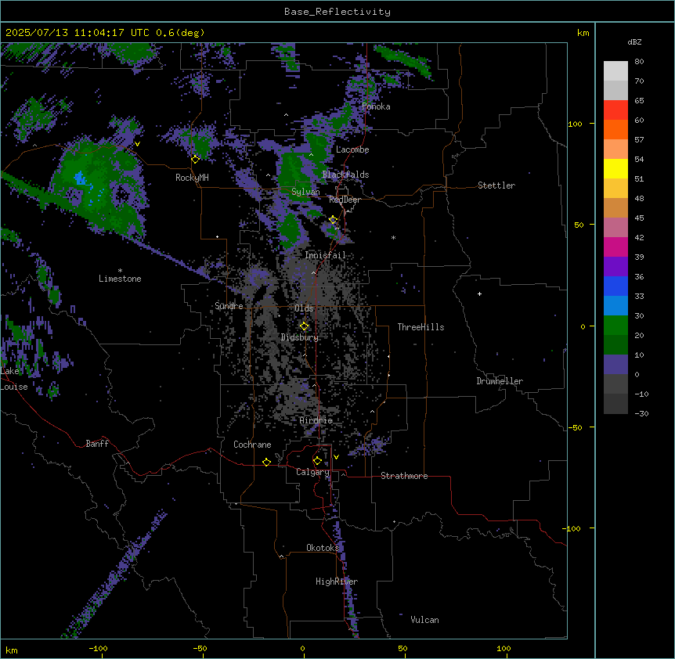Click the Innisfail label
Screen dimensions: 675x659
(x=325, y=255)
